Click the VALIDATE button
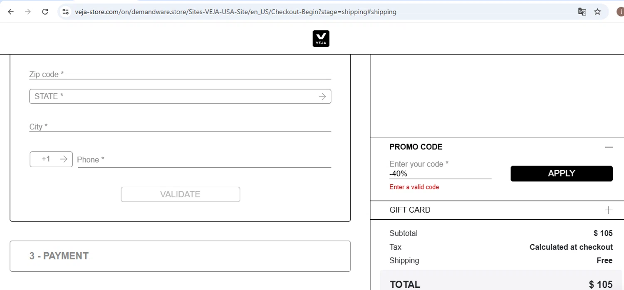Viewport: 624px width, 290px height. [x=181, y=194]
